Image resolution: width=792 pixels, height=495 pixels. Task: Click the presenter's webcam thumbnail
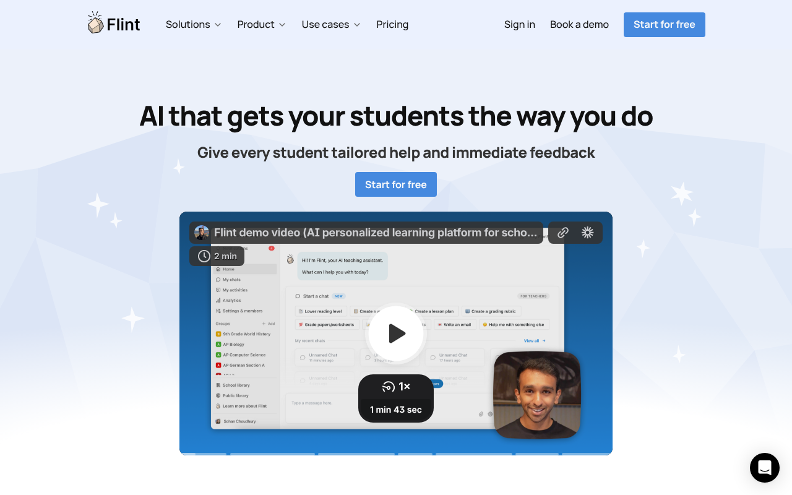tap(537, 395)
